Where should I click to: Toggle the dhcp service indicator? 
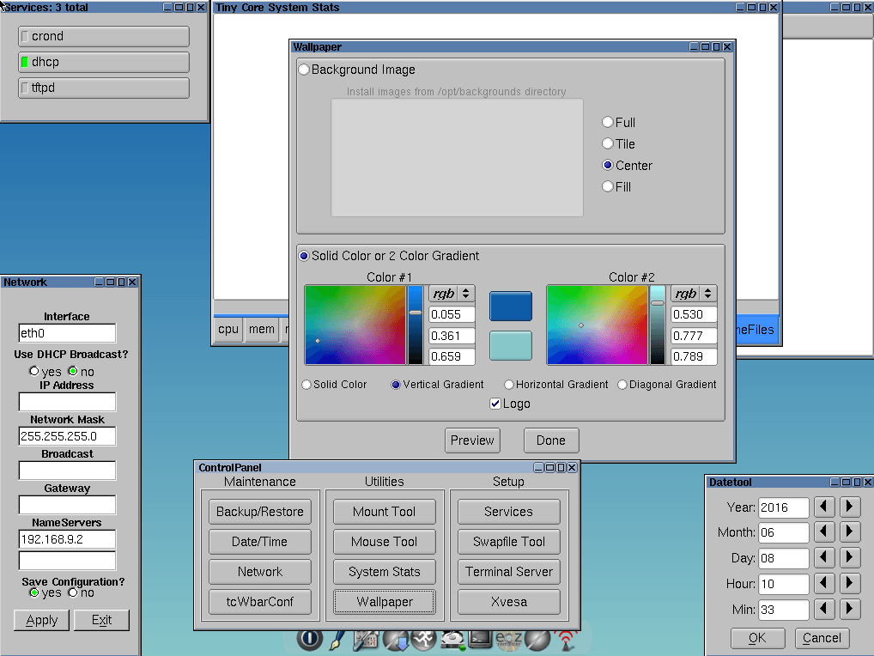point(25,62)
